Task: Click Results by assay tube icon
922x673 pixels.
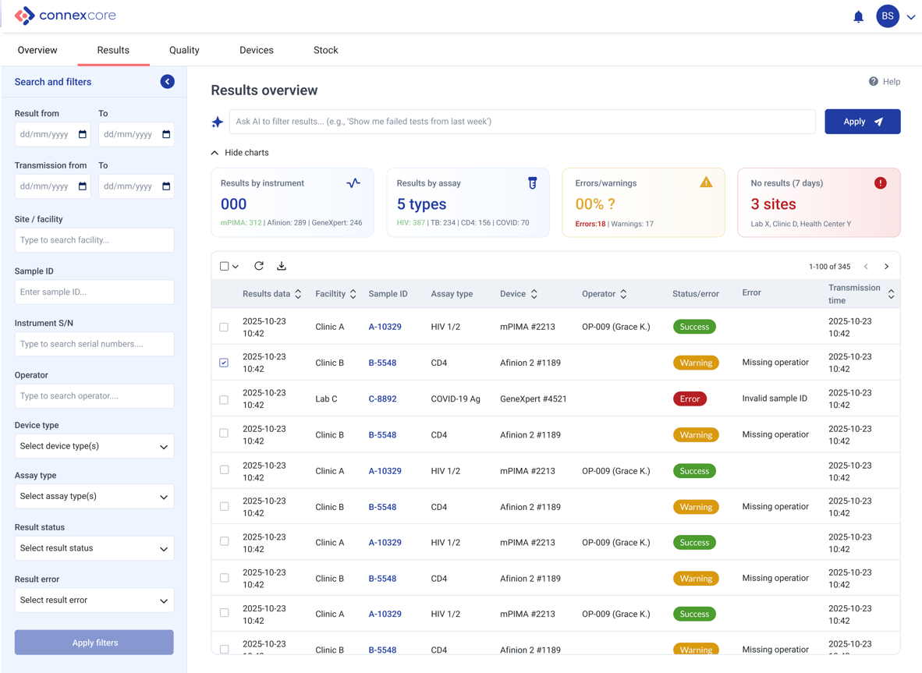Action: point(532,182)
